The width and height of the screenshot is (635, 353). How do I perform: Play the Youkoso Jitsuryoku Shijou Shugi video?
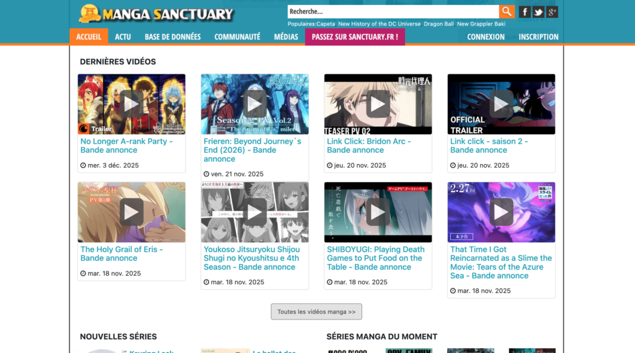254,212
